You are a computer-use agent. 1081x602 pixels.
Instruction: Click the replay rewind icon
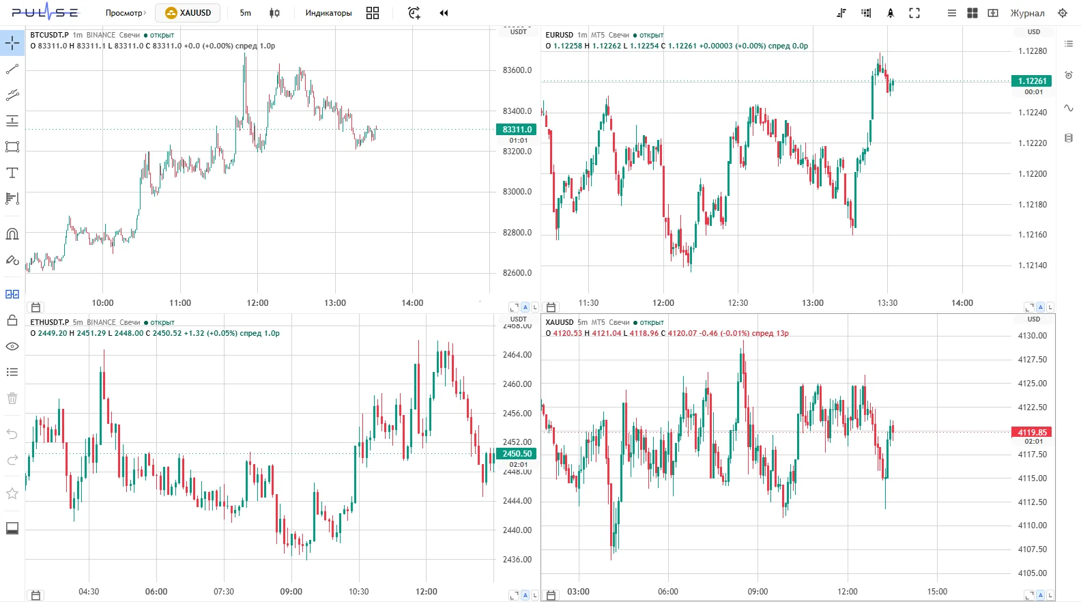pyautogui.click(x=444, y=13)
